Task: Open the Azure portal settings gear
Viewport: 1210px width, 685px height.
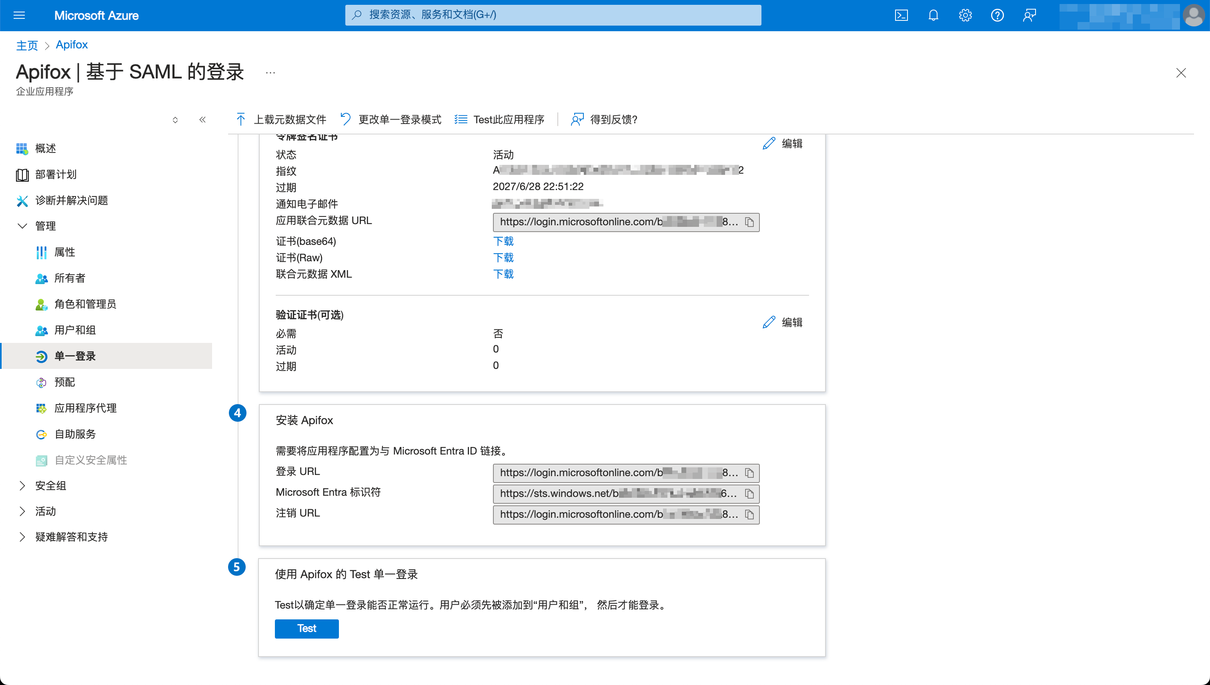Action: tap(966, 15)
